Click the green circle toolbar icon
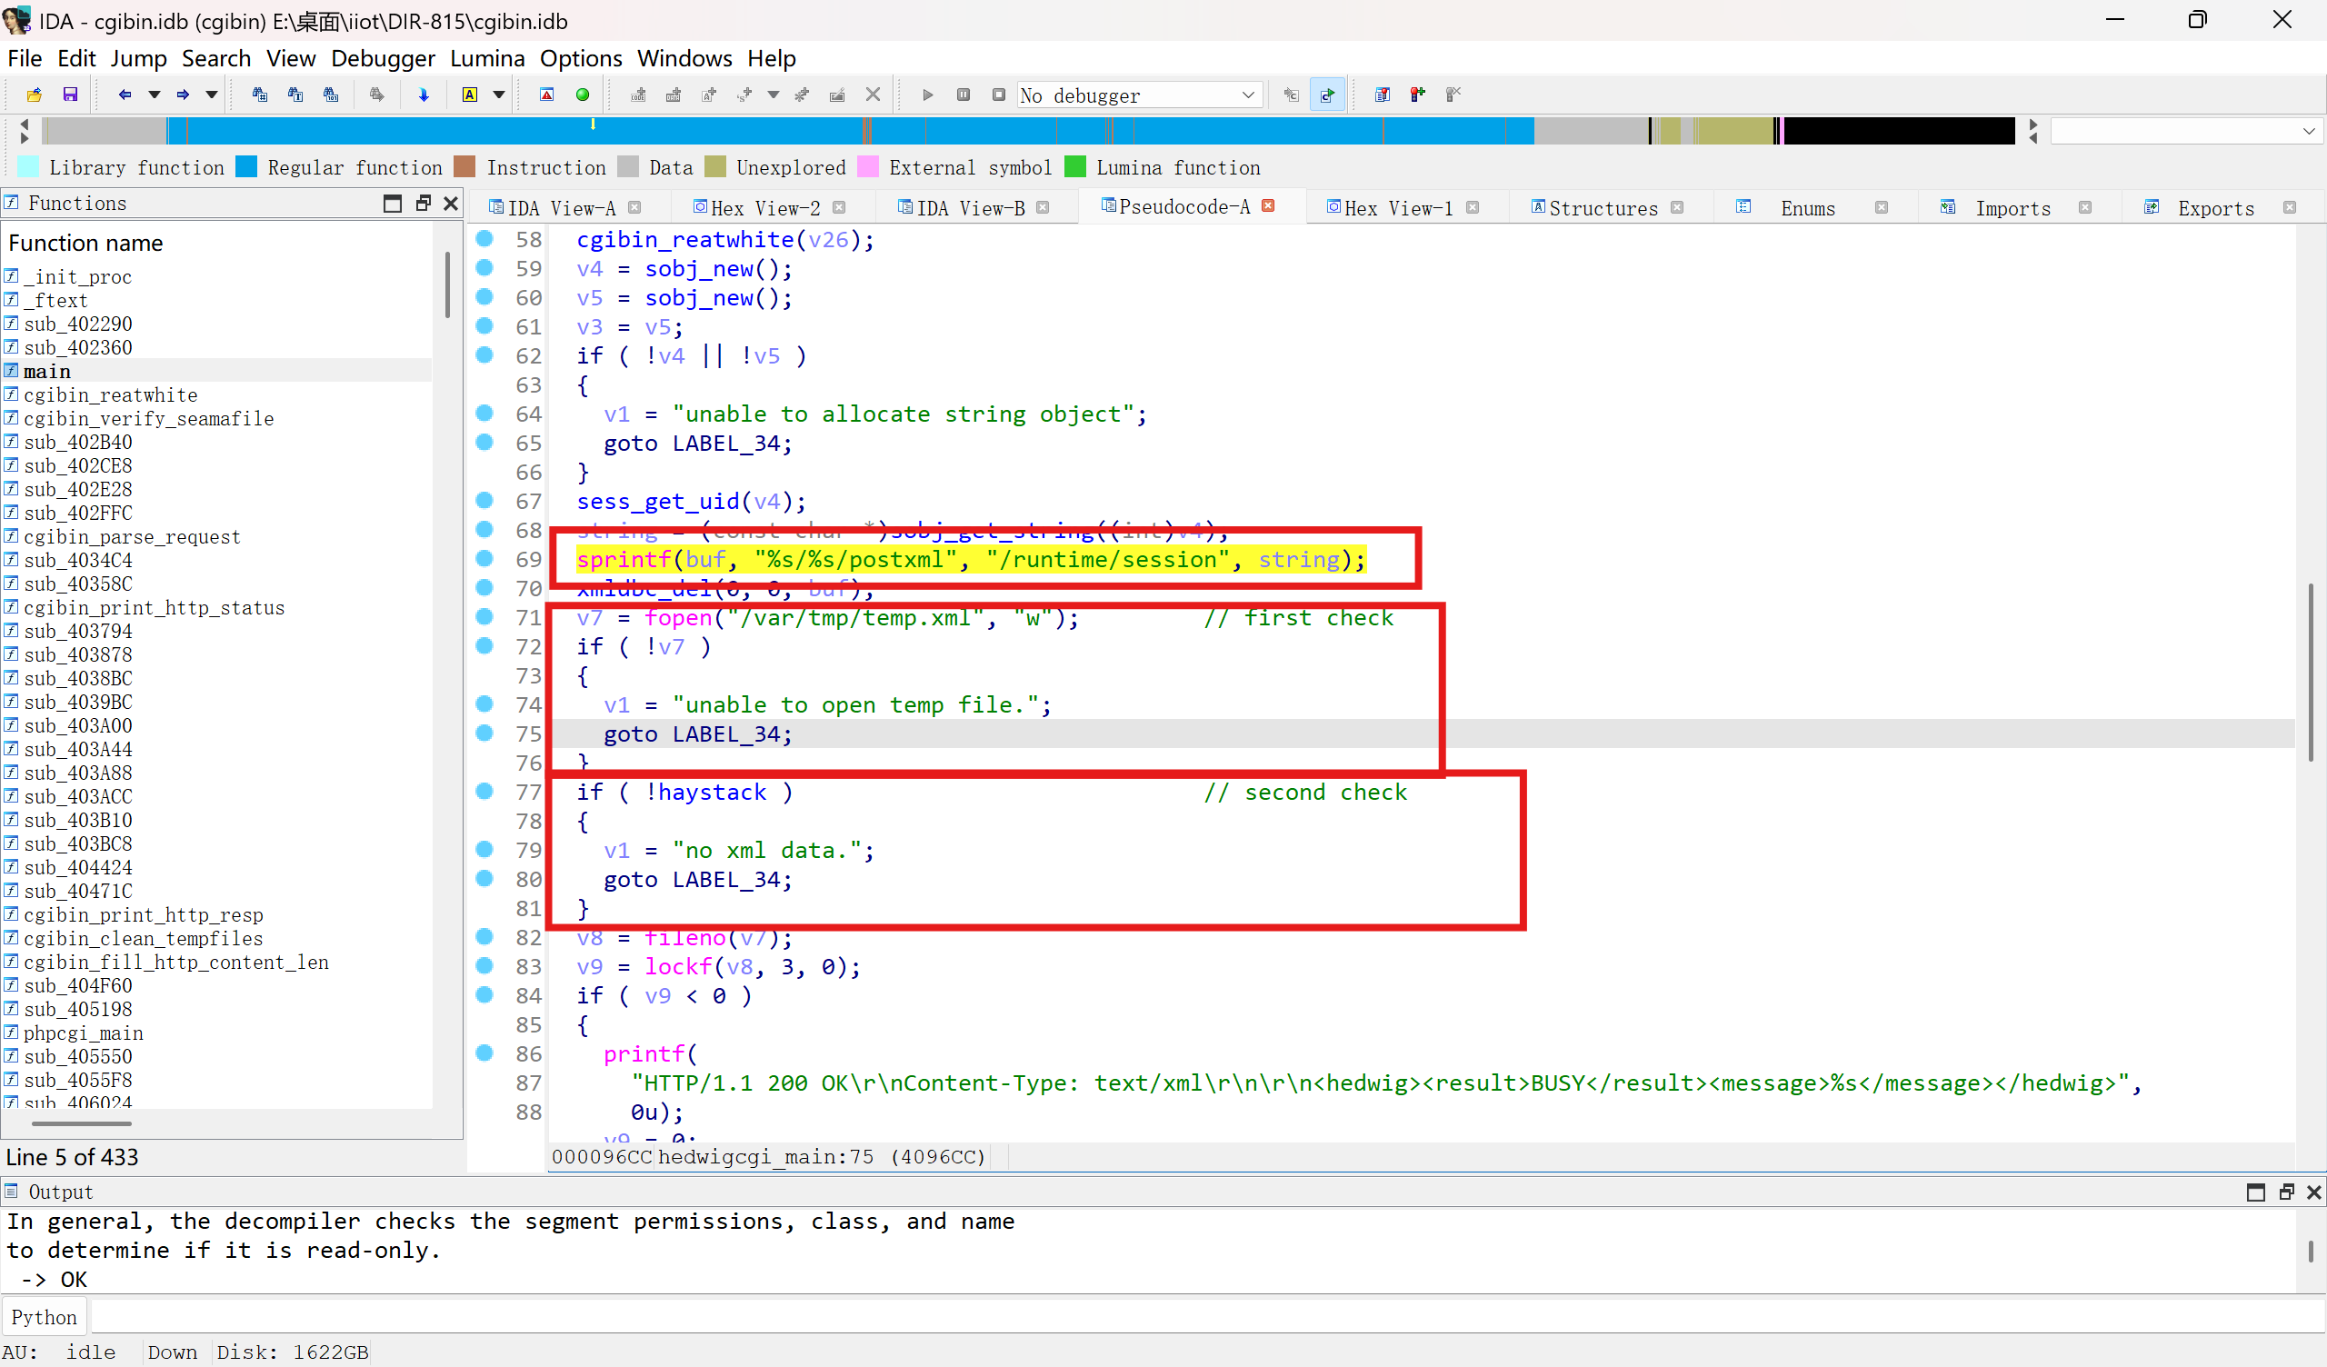The image size is (2327, 1367). (x=583, y=95)
